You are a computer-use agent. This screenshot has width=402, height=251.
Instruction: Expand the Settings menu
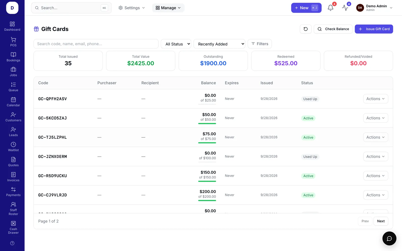pyautogui.click(x=132, y=8)
